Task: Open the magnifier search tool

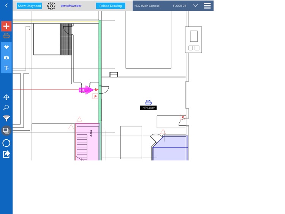Action: click(6, 108)
